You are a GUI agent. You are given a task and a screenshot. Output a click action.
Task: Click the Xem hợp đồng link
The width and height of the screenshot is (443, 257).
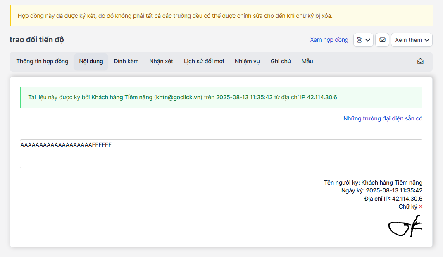coord(329,40)
